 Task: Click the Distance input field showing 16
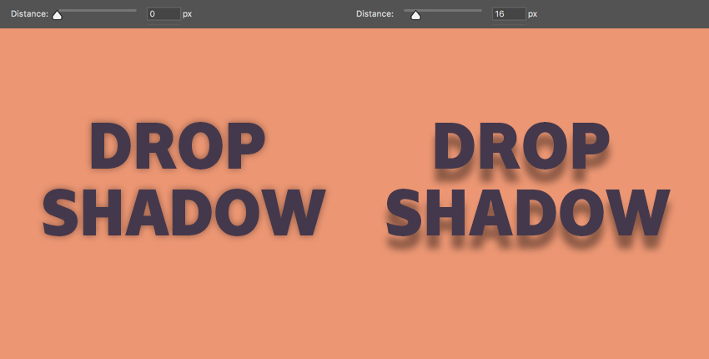coord(509,14)
